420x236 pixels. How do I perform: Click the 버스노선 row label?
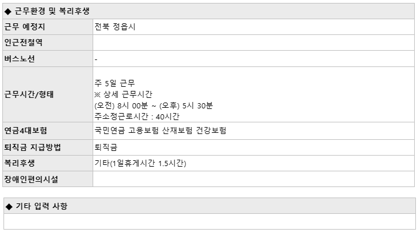(20, 59)
